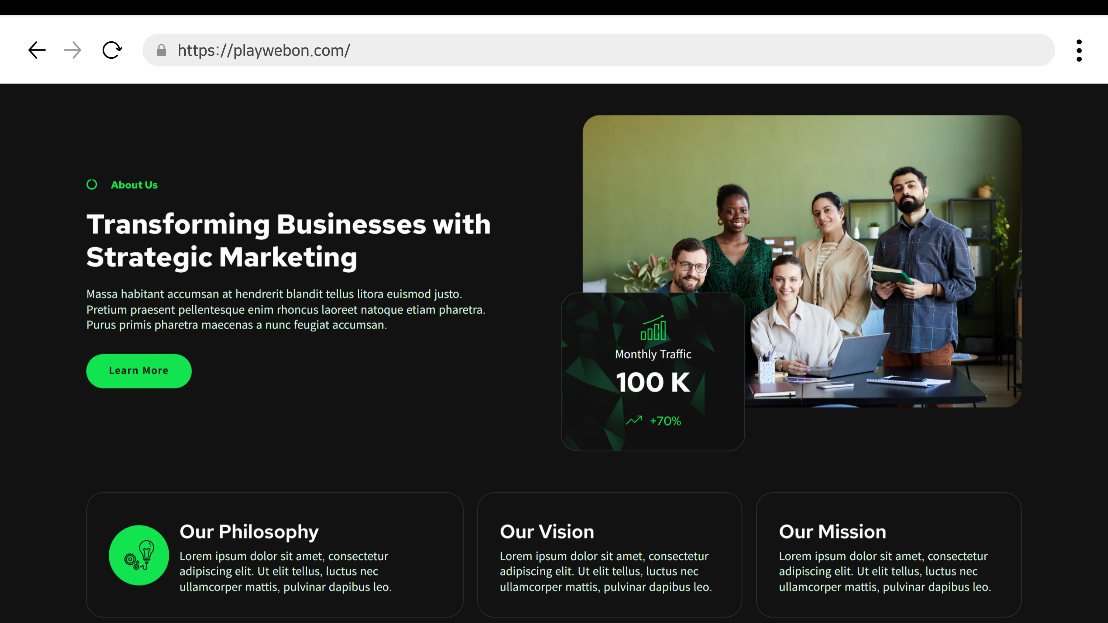Click the browser forward arrow
The width and height of the screenshot is (1108, 623).
[x=72, y=50]
